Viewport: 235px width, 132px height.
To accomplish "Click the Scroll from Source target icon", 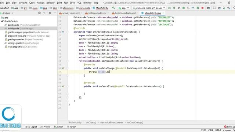I will point(39,13).
